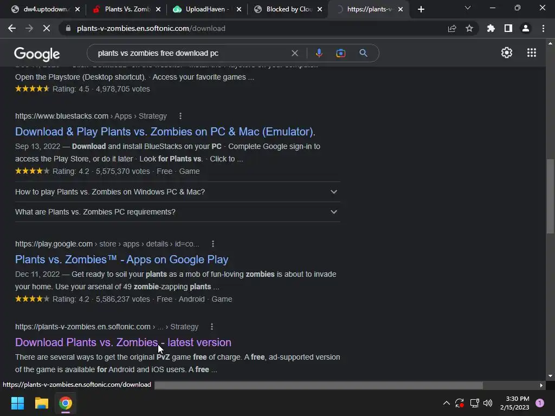This screenshot has height=416, width=555.
Task: Toggle Chrome side panel icon
Action: (508, 28)
